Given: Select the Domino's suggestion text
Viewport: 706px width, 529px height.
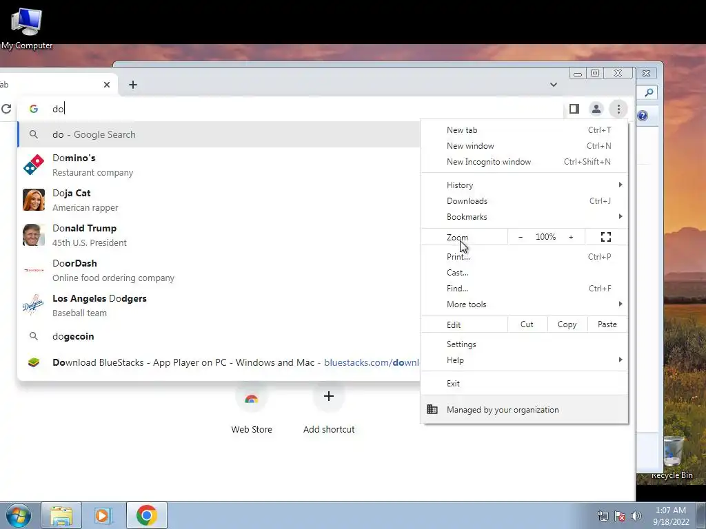Looking at the screenshot, I should pyautogui.click(x=92, y=165).
